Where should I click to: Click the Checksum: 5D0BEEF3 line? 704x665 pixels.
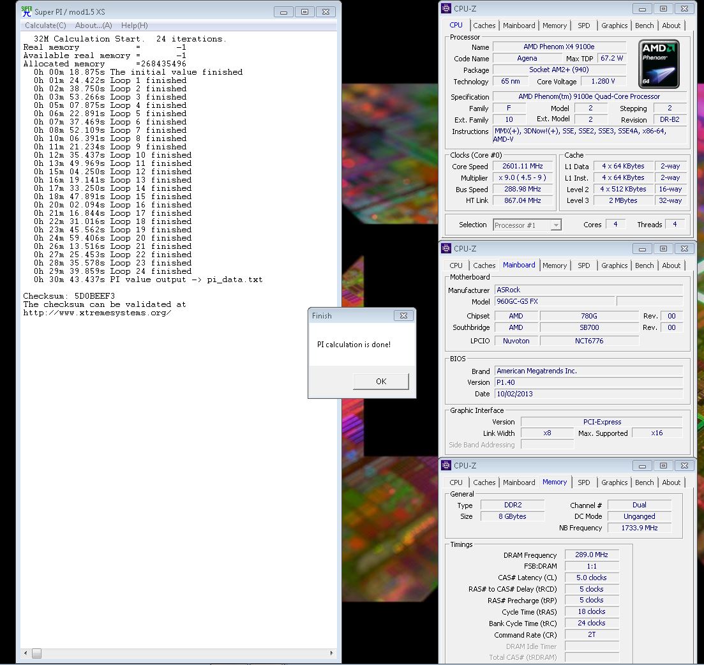(x=69, y=296)
